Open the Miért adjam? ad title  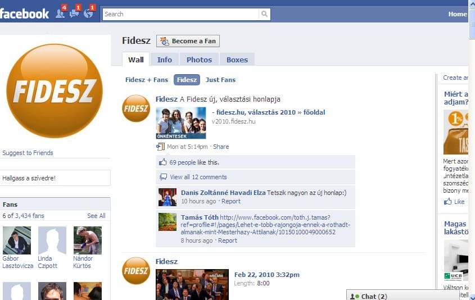pos(456,98)
